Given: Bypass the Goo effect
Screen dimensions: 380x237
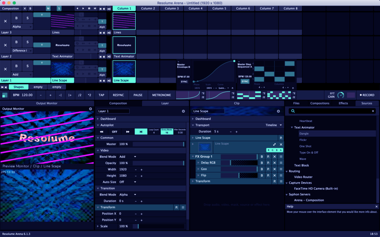Looking at the screenshot, I should pos(262,169).
